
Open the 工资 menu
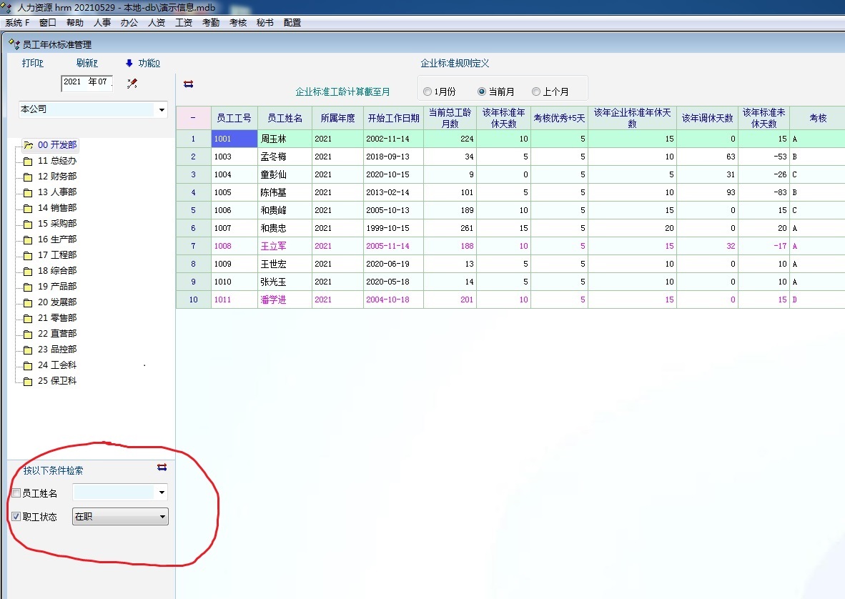[x=184, y=23]
